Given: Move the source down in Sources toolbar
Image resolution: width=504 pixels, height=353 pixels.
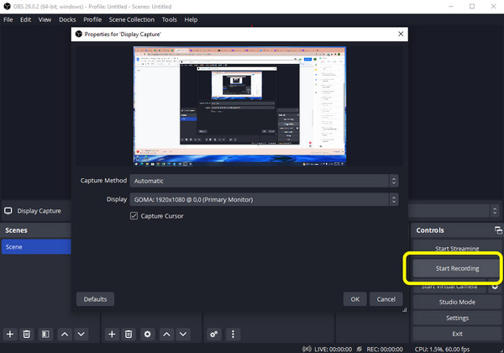Looking at the screenshot, I should (x=183, y=335).
